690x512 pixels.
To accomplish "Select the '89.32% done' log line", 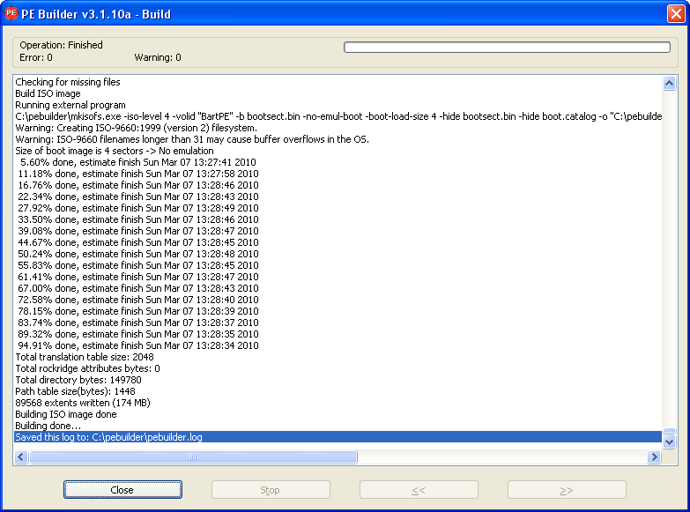I will coord(338,334).
